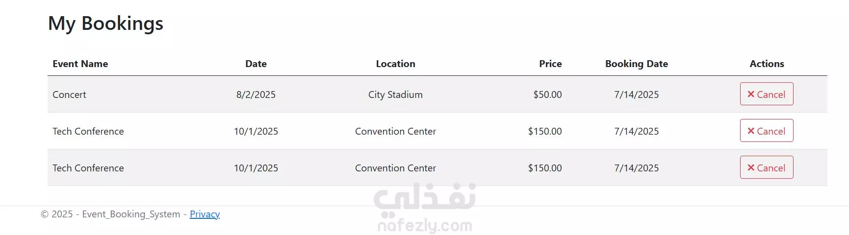The image size is (849, 235).
Task: Click the Actions column header
Action: pos(767,64)
